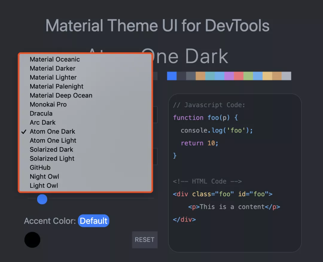323x262 pixels.
Task: Click the "<!-- HTML Code -->" comment
Action: click(x=207, y=181)
